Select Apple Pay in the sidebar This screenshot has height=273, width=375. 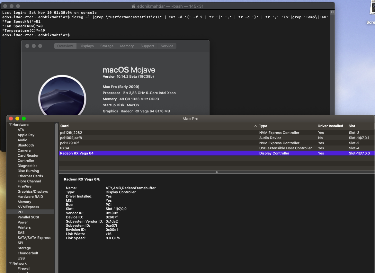26,135
